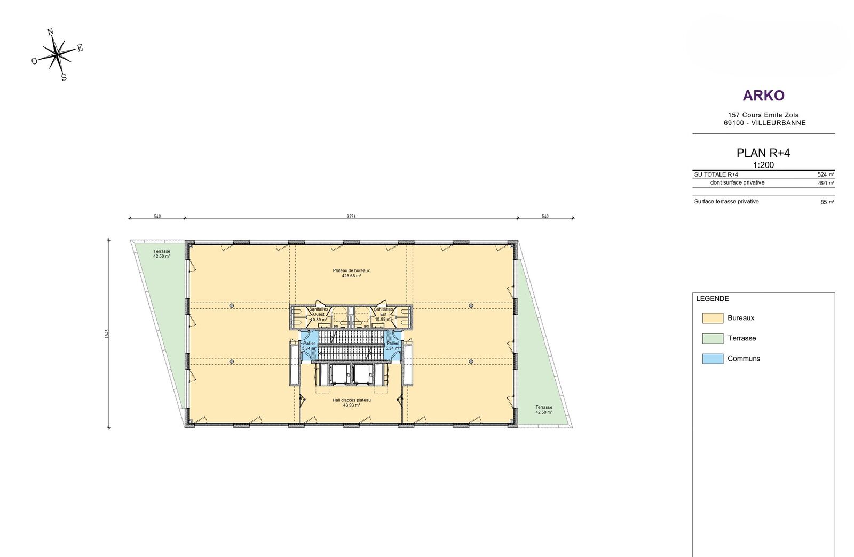This screenshot has height=557, width=854.
Task: Click the central staircase symbol
Action: (x=351, y=344)
